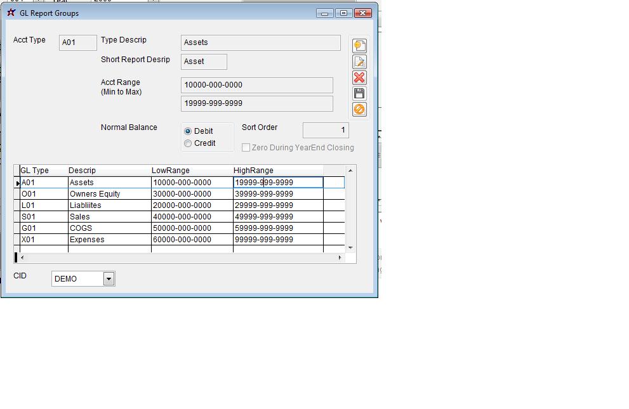Select the Credit radio button

point(188,143)
